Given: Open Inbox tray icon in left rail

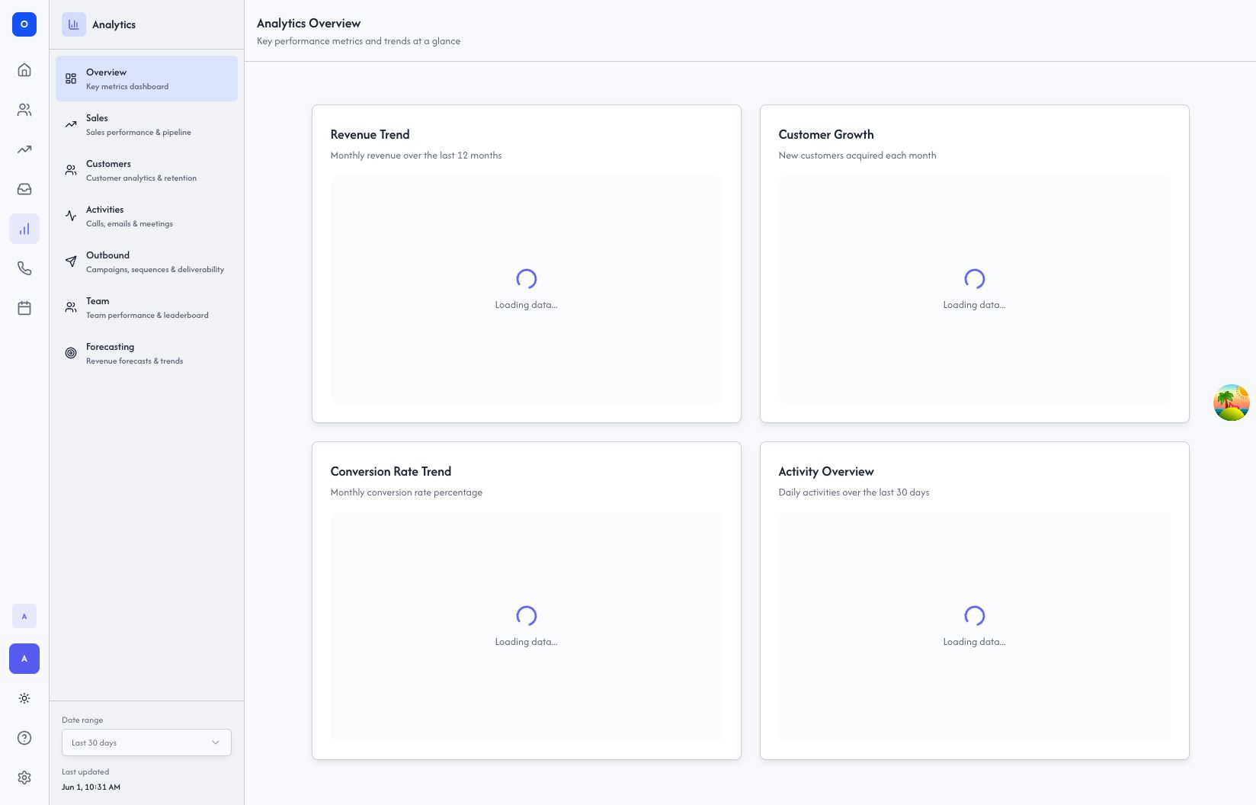Looking at the screenshot, I should tap(24, 189).
